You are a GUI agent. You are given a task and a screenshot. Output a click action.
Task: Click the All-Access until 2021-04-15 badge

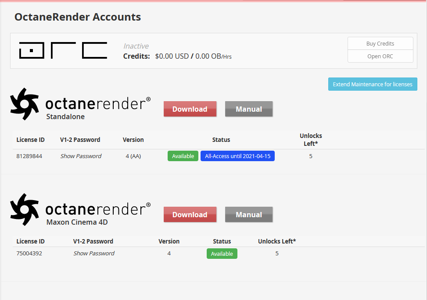point(237,156)
